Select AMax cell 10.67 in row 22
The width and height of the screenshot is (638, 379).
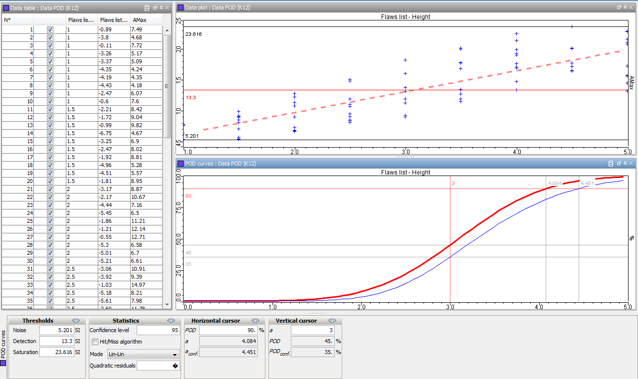[x=146, y=197]
